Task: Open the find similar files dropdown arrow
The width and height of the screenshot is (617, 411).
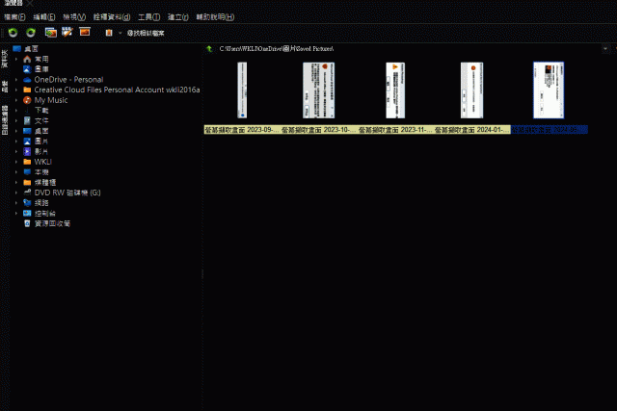Action: (x=120, y=33)
